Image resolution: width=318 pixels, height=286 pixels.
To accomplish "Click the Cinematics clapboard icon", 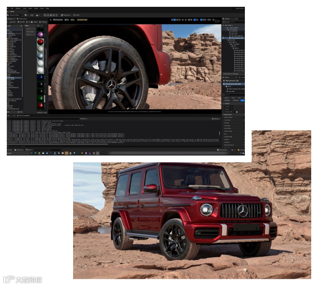I will pyautogui.click(x=37, y=15).
